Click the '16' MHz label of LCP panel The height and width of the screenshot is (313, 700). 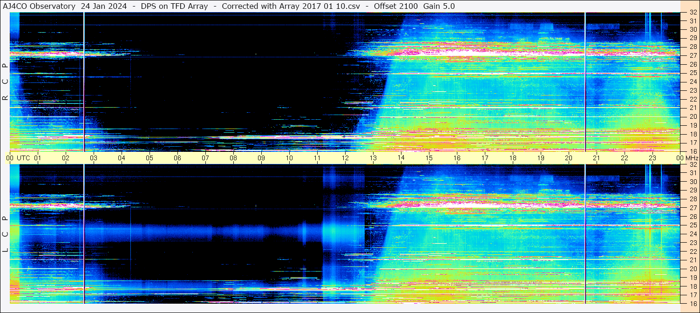[x=693, y=303]
